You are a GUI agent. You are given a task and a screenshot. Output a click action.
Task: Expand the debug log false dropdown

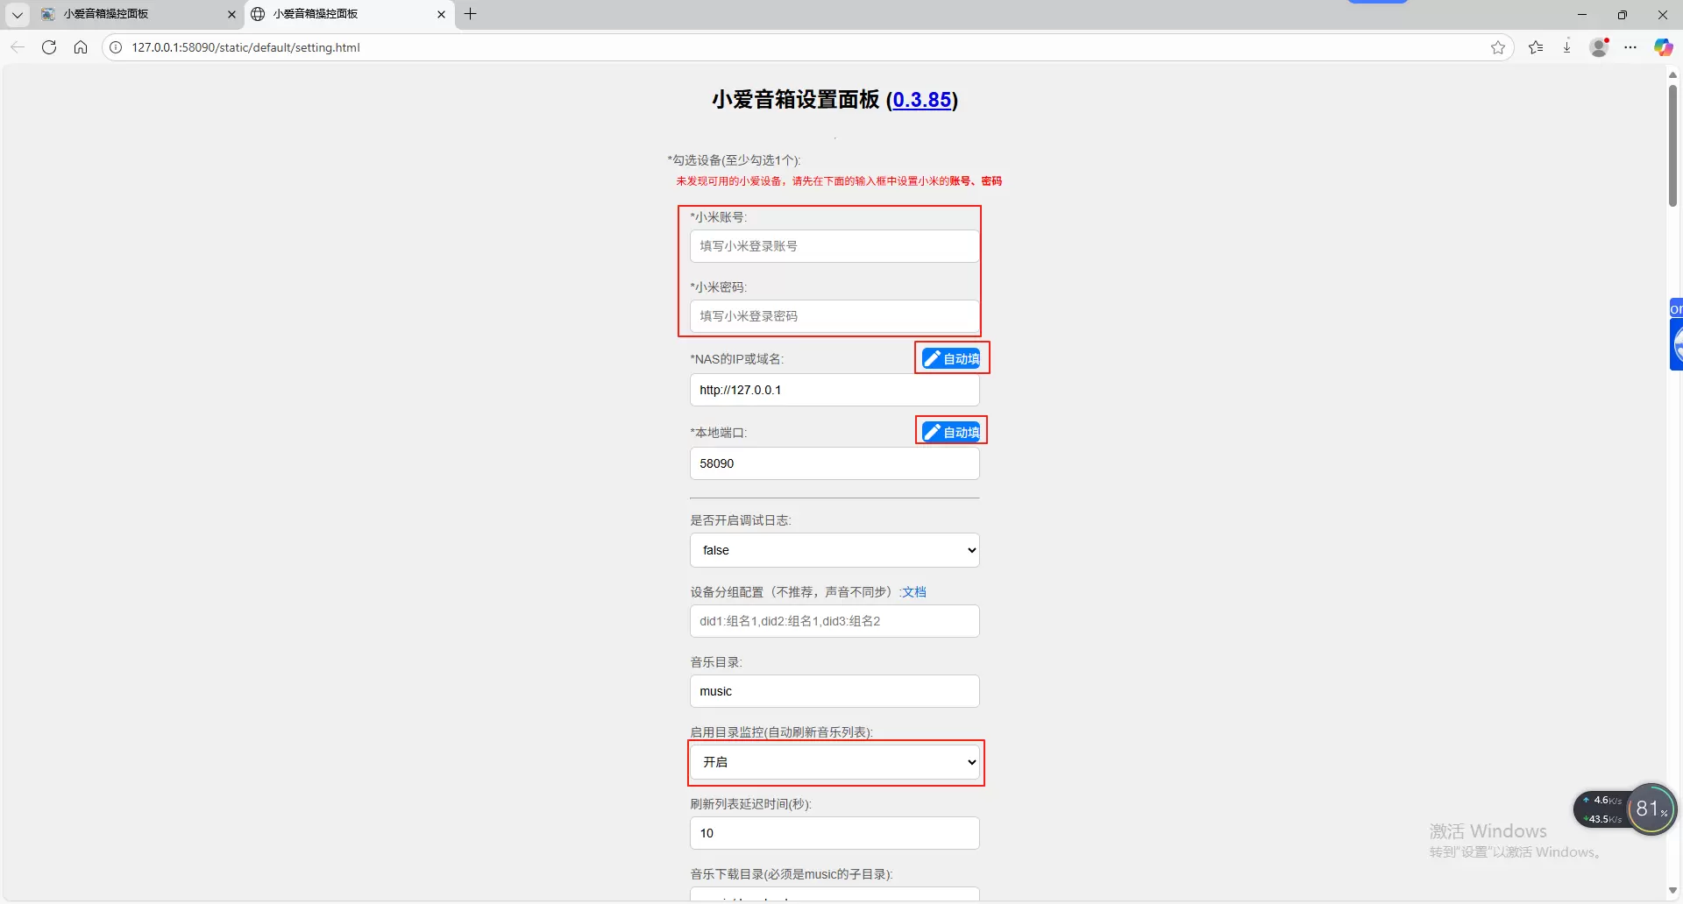tap(834, 550)
